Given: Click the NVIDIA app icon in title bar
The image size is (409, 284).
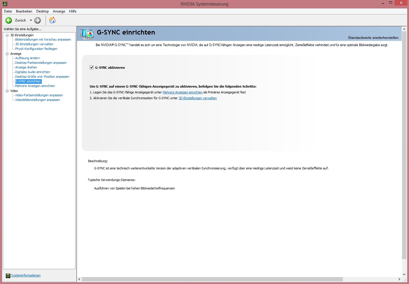Looking at the screenshot, I should coord(5,4).
